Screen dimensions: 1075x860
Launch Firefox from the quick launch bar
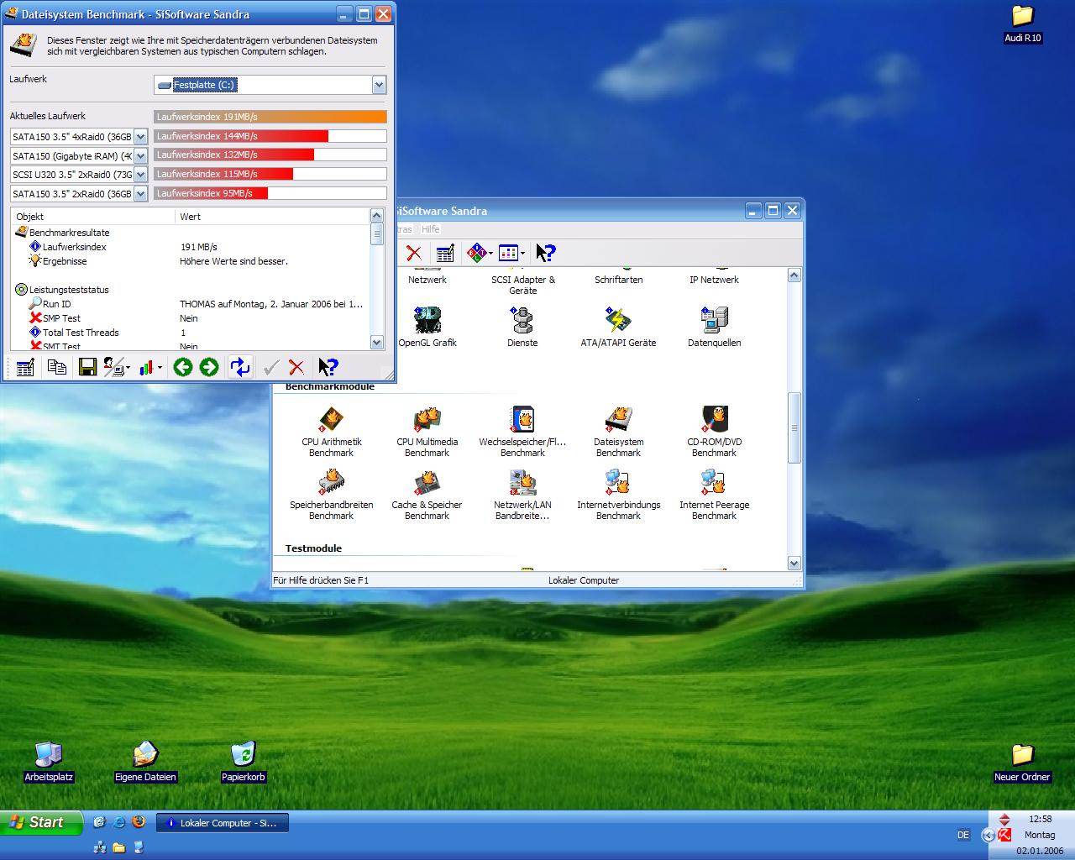point(139,822)
